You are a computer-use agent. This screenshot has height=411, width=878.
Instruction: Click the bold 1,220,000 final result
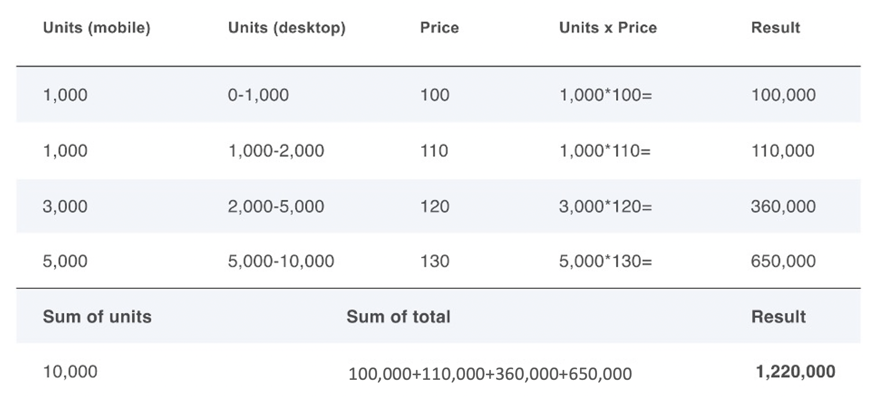[x=795, y=372]
